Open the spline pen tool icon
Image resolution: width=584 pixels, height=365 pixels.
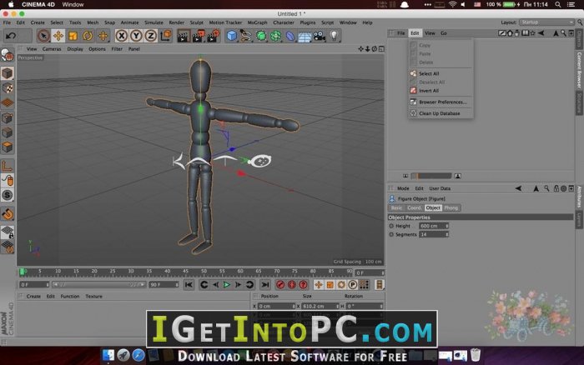coord(246,36)
